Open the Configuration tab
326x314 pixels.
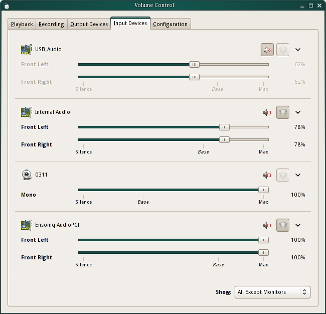tap(170, 24)
